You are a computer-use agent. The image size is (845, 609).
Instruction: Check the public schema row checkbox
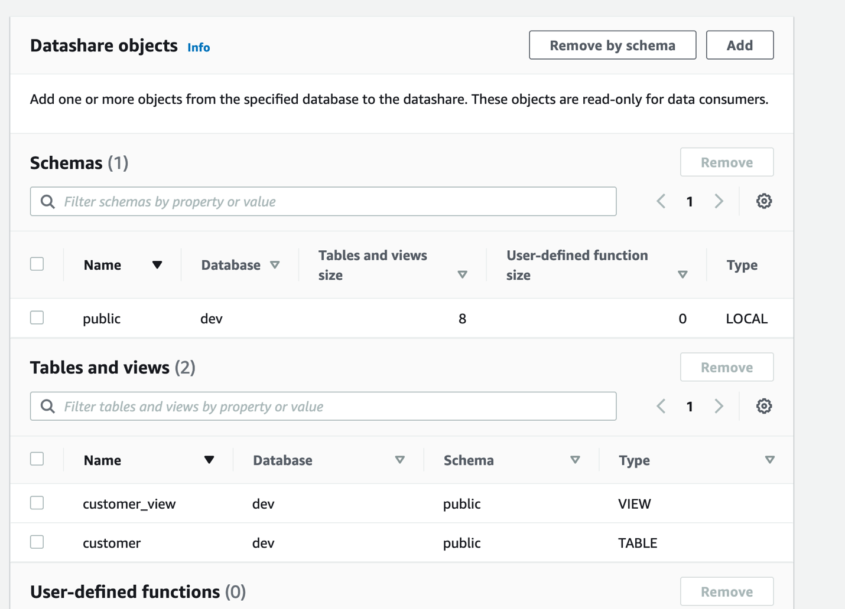(37, 317)
